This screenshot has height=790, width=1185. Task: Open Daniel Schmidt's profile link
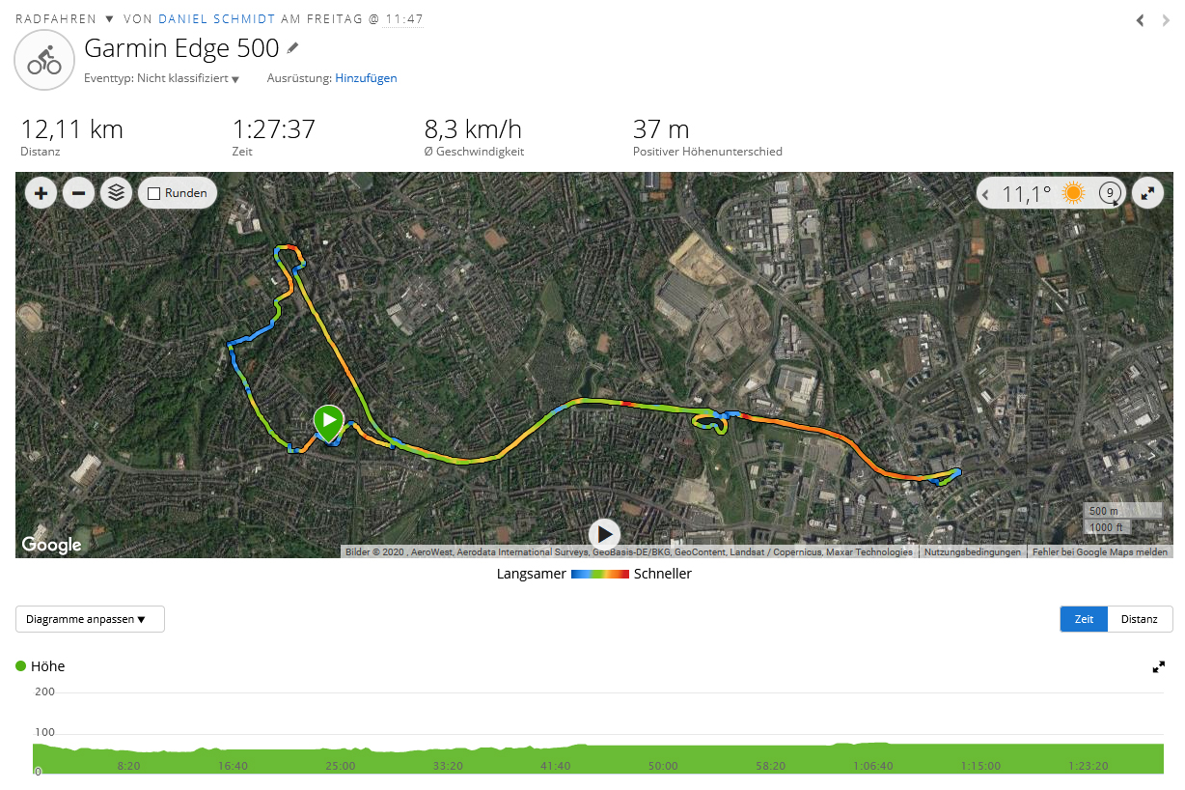click(217, 19)
